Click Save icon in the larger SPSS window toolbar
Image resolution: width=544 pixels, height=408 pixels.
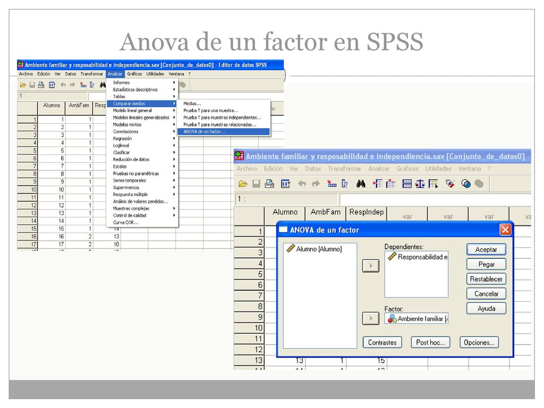257,184
